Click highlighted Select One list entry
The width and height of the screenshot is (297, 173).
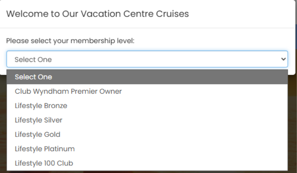(33, 77)
